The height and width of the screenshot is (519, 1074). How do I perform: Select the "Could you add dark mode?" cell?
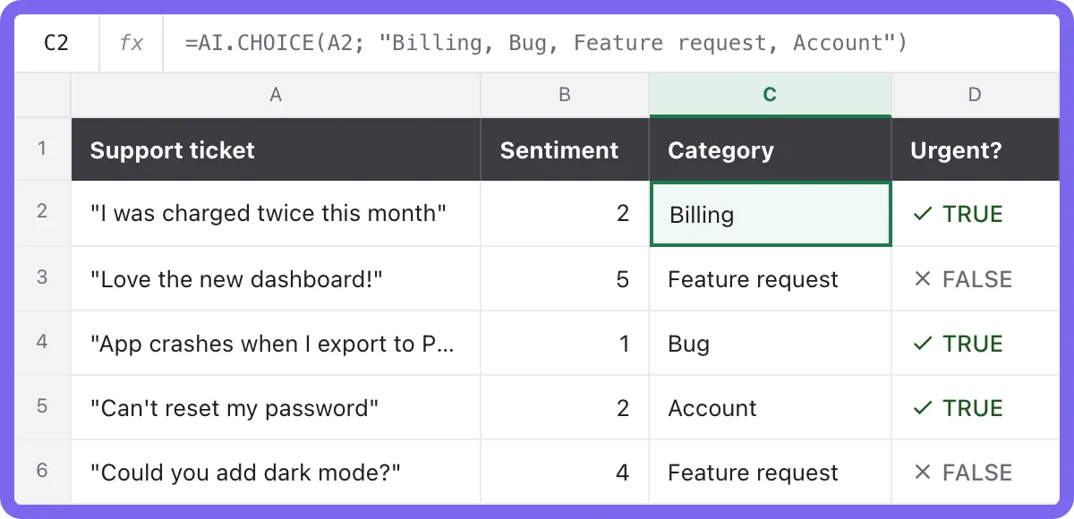point(276,472)
